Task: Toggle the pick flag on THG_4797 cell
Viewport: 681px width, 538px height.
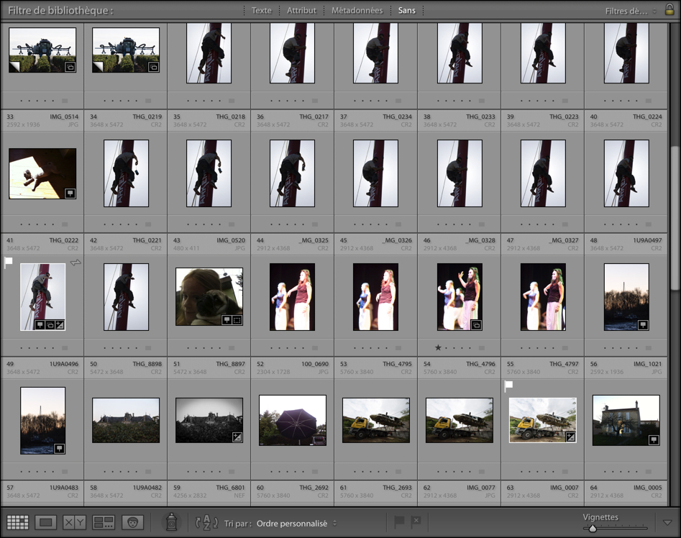Action: pos(508,385)
